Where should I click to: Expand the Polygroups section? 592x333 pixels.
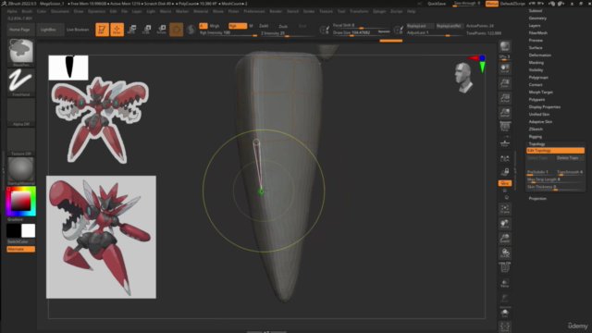[538, 78]
